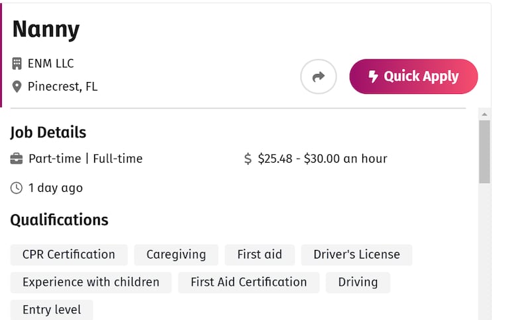
Task: Select the First Aid Certification tag
Action: [x=248, y=282]
